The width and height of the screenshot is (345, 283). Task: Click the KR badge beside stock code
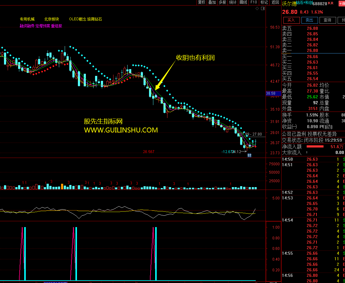pyautogui.click(x=331, y=3)
